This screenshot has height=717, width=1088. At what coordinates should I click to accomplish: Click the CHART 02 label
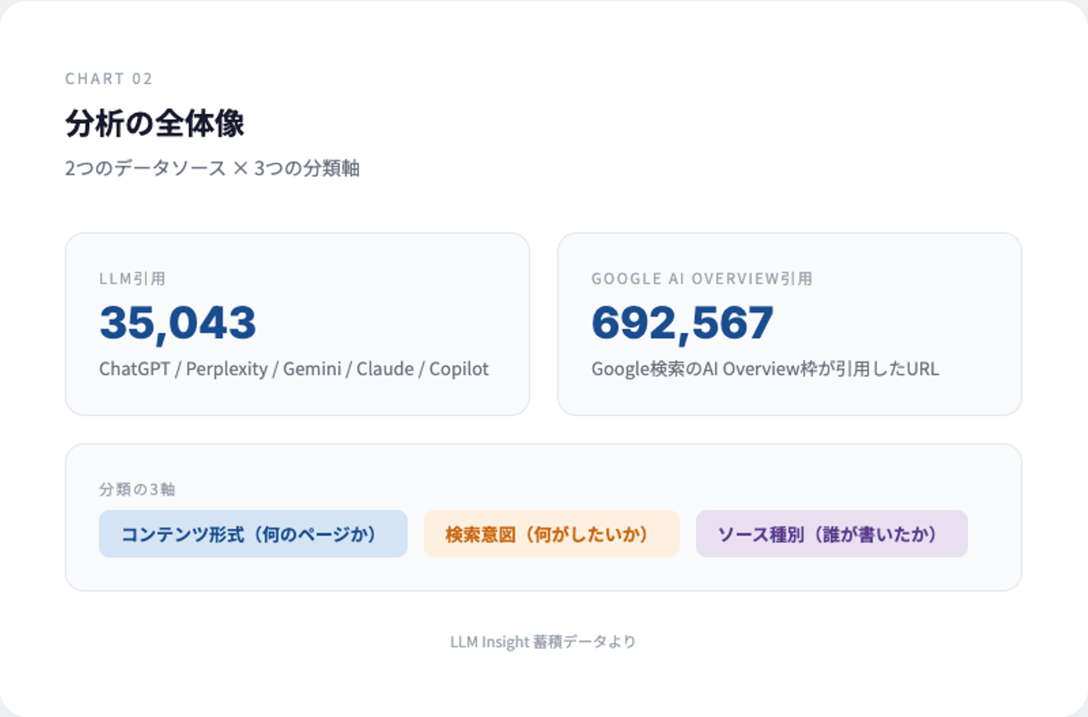[109, 79]
